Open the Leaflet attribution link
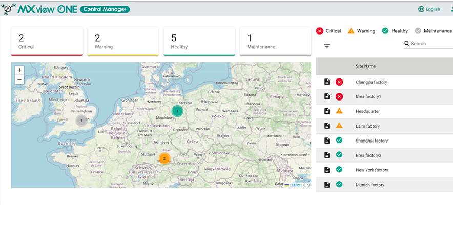The image size is (453, 240). tap(295, 185)
